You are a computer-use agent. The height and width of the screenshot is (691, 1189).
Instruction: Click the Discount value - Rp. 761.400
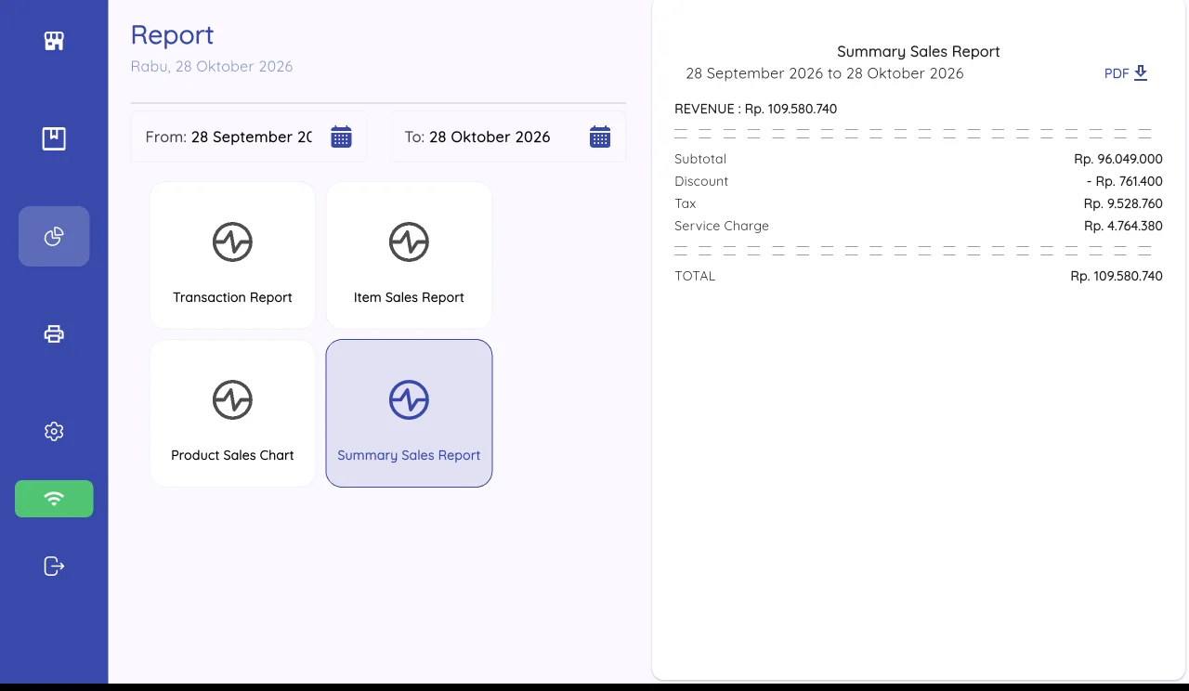1124,181
